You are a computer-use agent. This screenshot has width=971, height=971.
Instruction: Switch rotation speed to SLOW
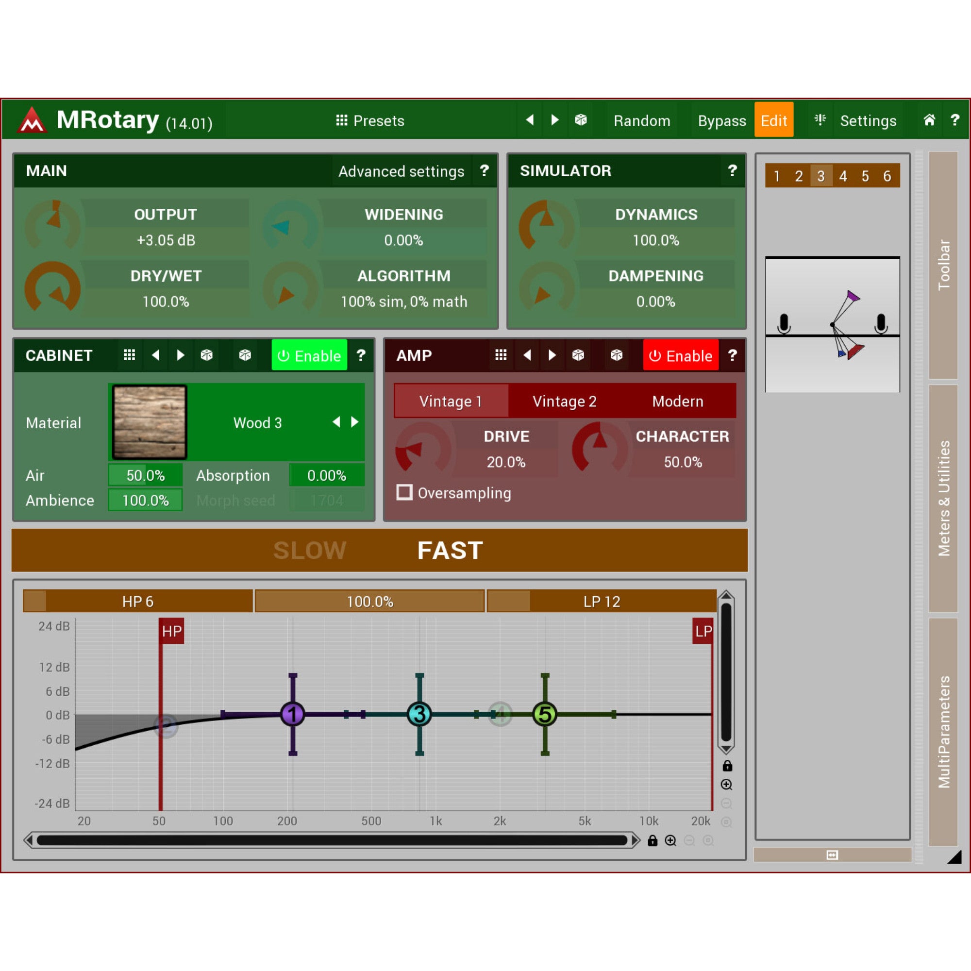coord(310,551)
